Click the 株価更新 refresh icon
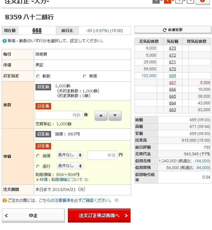The image size is (212, 230). pos(165,30)
